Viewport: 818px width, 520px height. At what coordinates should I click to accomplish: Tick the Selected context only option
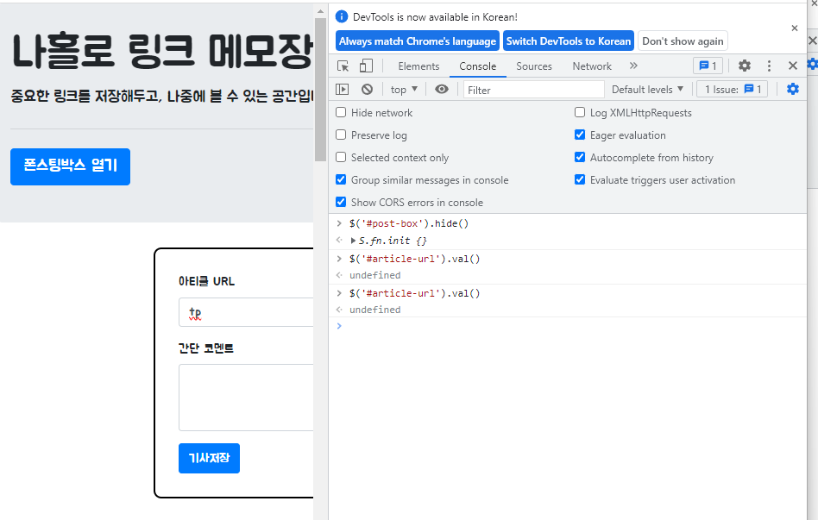[341, 157]
